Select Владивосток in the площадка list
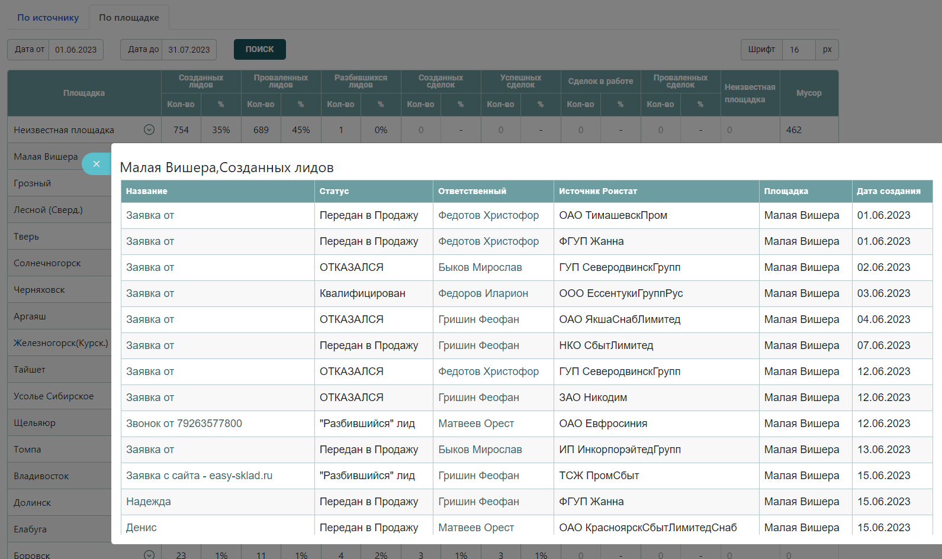 point(41,476)
